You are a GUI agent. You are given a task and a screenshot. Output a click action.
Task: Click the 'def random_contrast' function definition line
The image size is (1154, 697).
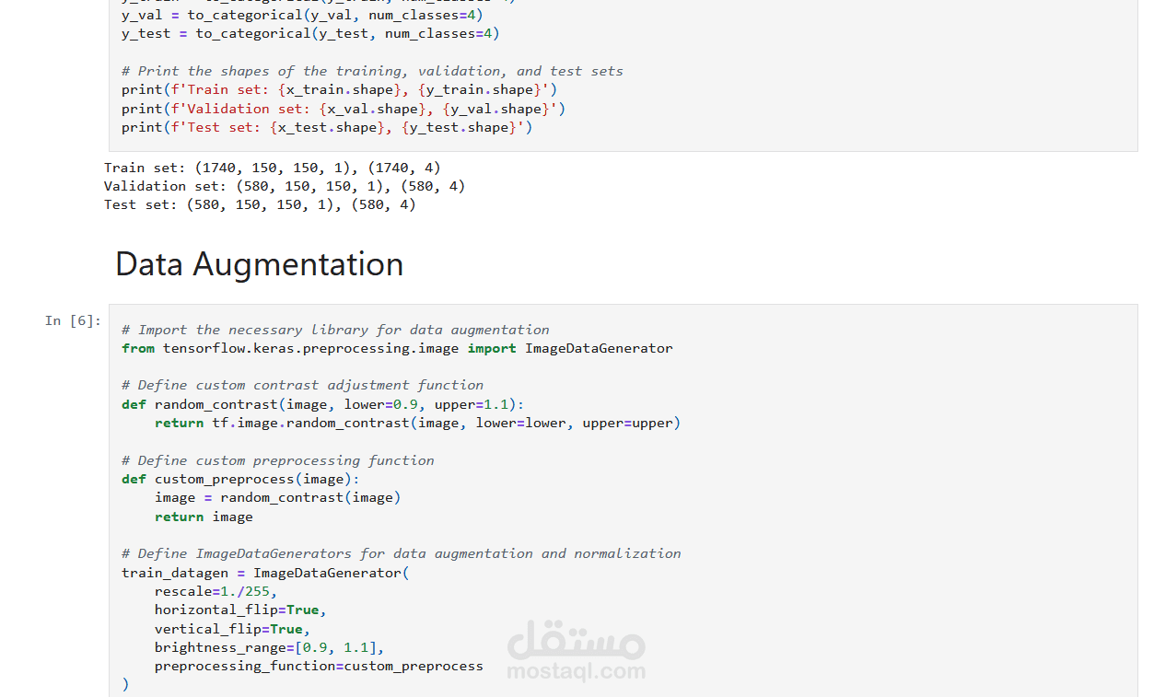[x=322, y=404]
